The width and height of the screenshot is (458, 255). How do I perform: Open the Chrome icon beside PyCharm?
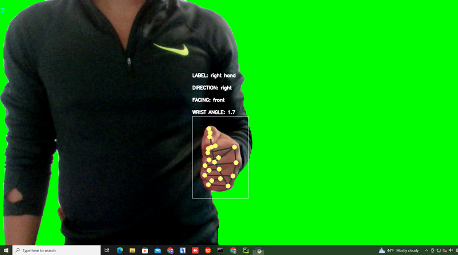233,250
